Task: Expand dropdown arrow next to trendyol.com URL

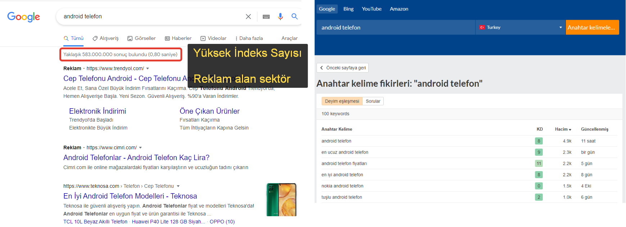Action: tap(148, 68)
